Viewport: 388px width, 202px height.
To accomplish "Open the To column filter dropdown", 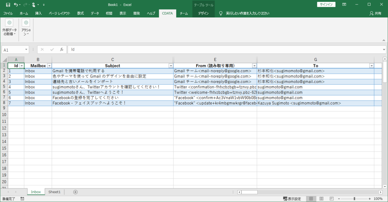I will tap(371, 66).
